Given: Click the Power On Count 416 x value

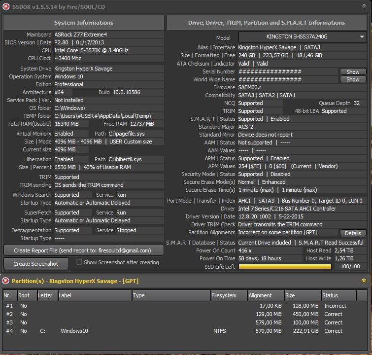Looking at the screenshot, I should tap(245, 250).
